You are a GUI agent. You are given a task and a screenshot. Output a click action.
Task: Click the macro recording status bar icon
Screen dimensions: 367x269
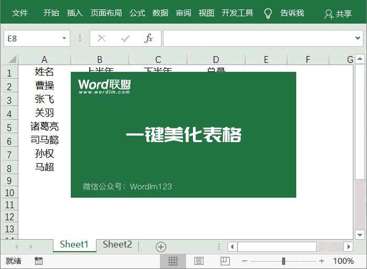pos(38,261)
